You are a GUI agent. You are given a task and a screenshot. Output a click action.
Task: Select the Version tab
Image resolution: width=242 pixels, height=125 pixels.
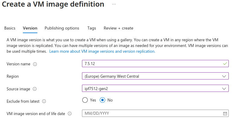(30, 28)
